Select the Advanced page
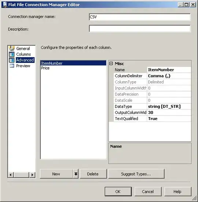The height and width of the screenshot is (202, 198). 25,60
